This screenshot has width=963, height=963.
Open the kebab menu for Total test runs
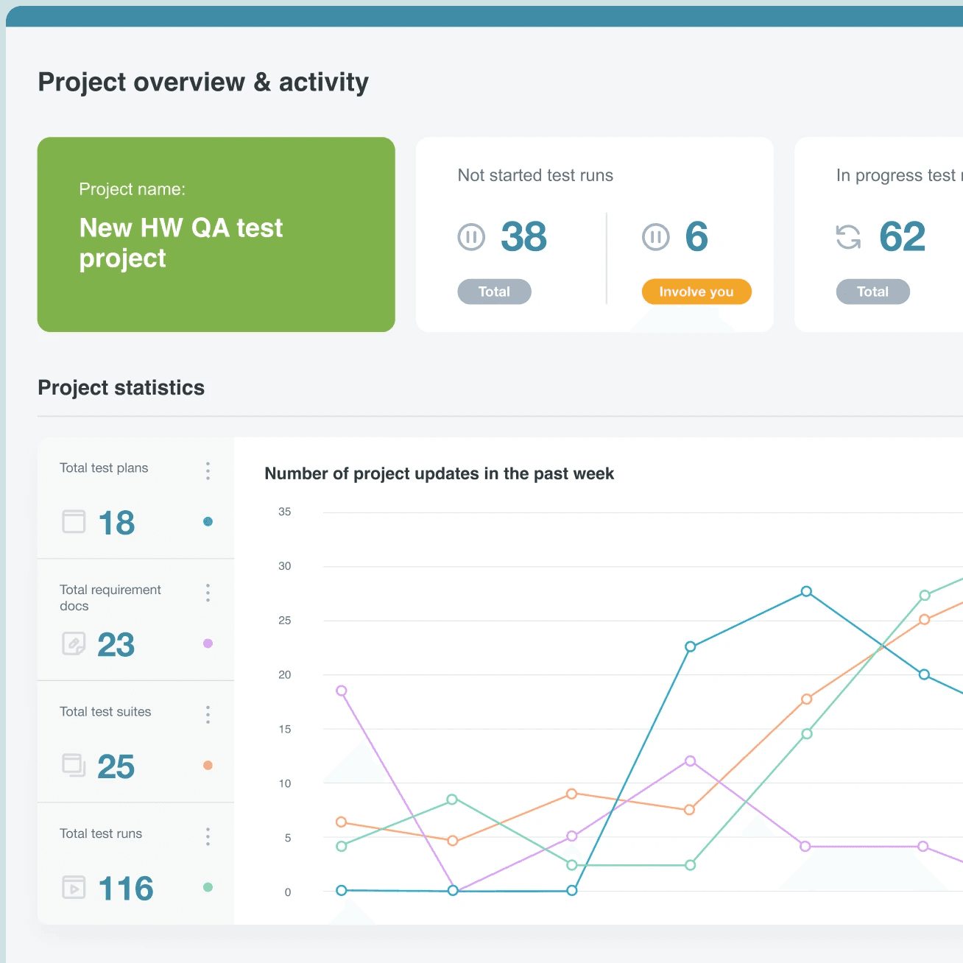208,836
